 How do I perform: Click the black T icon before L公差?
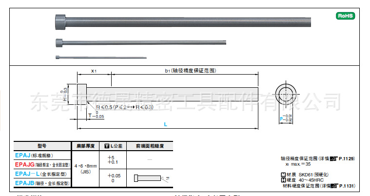(107, 146)
